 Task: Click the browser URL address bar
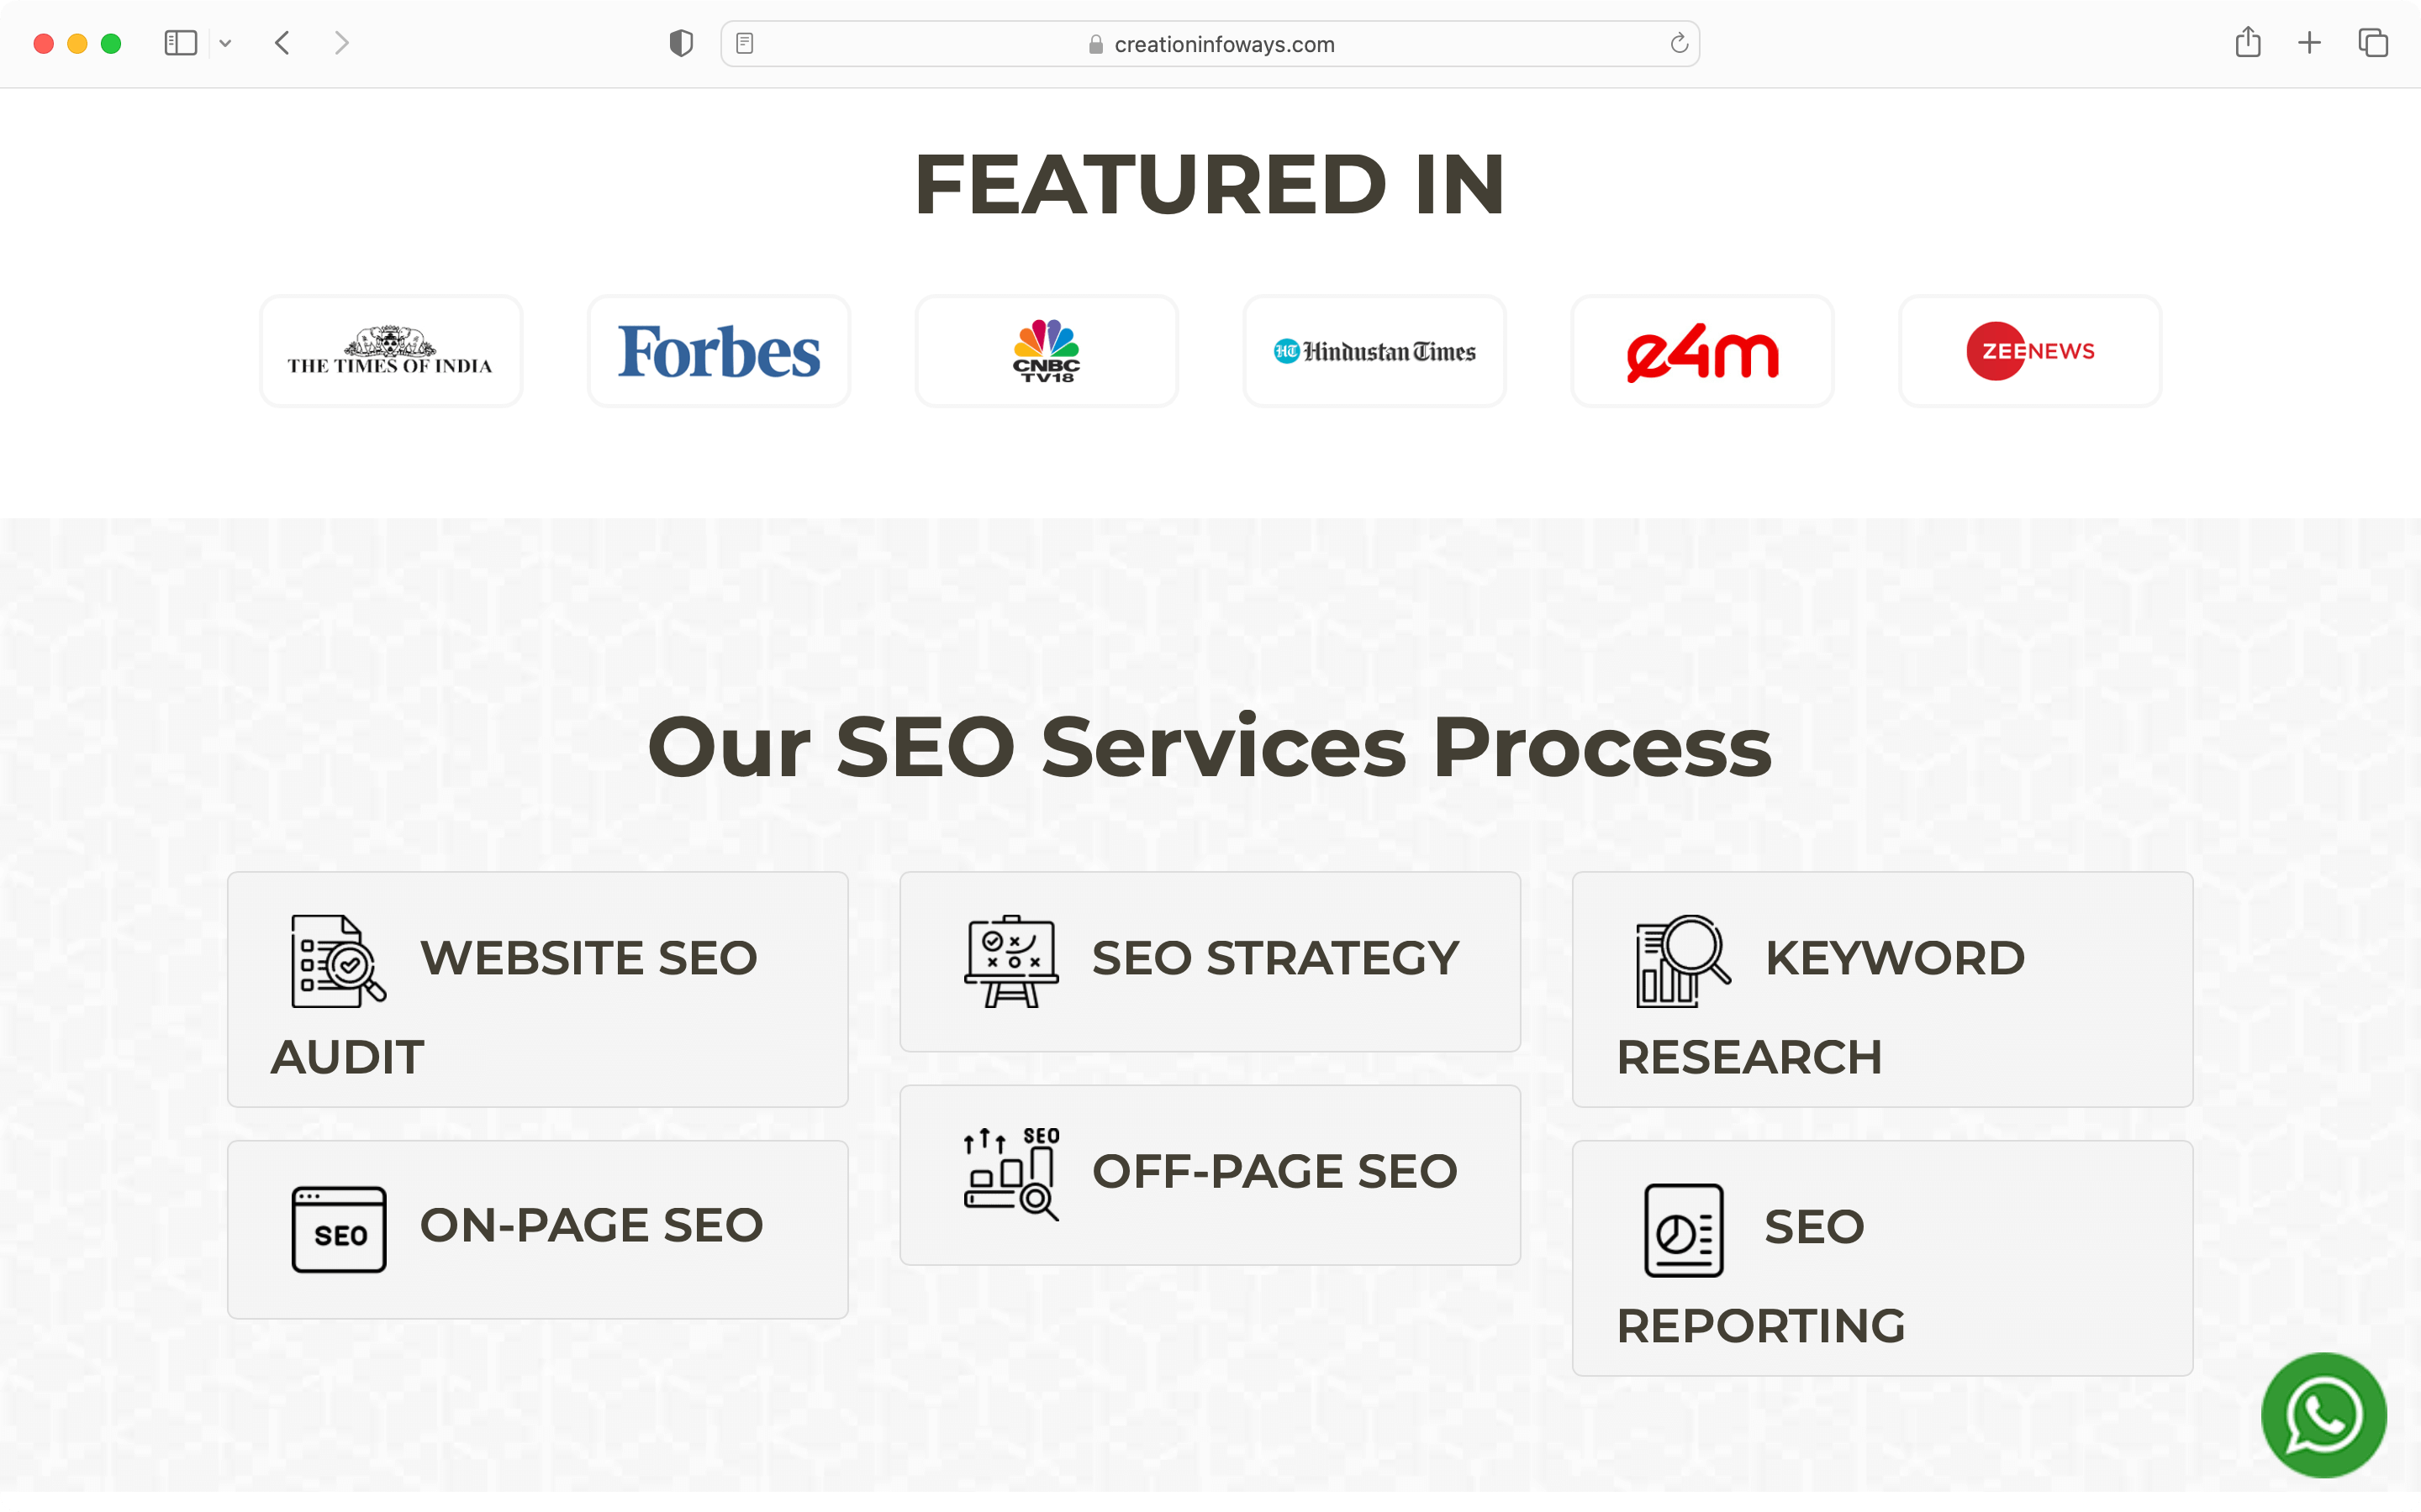pyautogui.click(x=1211, y=44)
